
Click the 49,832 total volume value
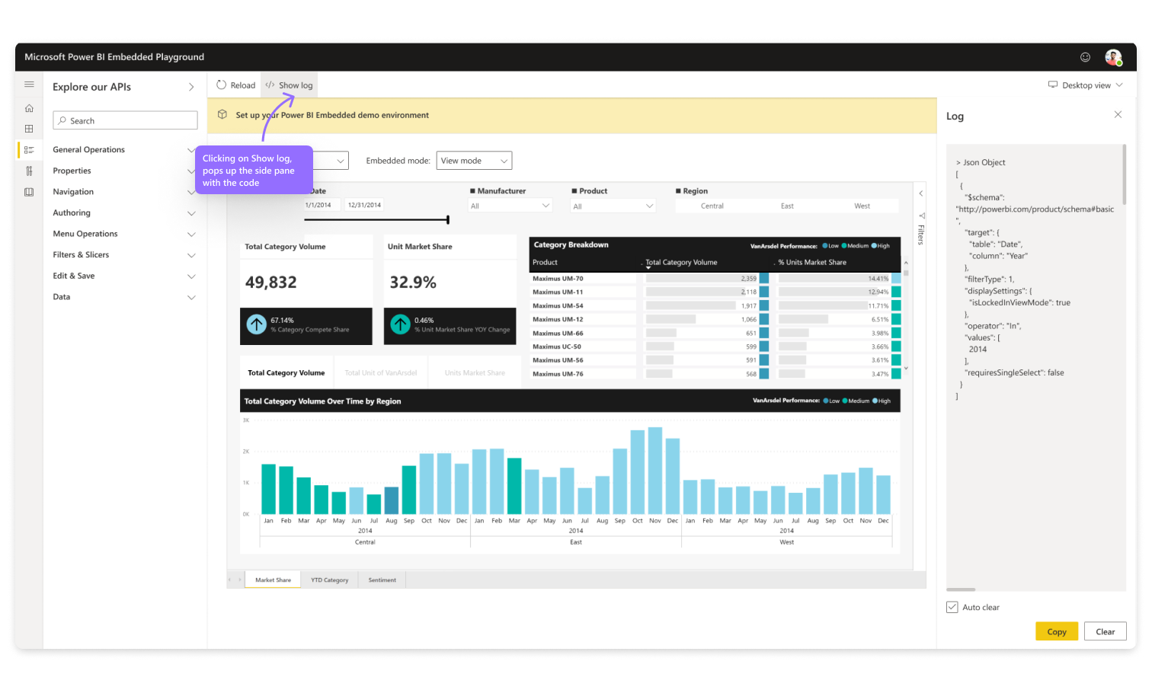coord(271,283)
